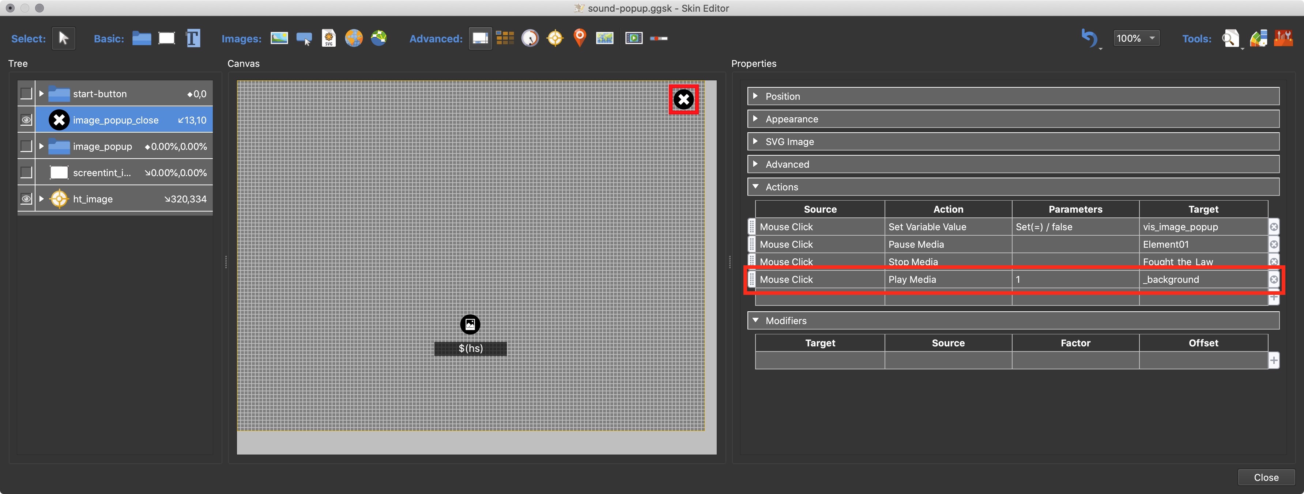Add External Image globe icon
Image resolution: width=1304 pixels, height=494 pixels.
tap(354, 38)
